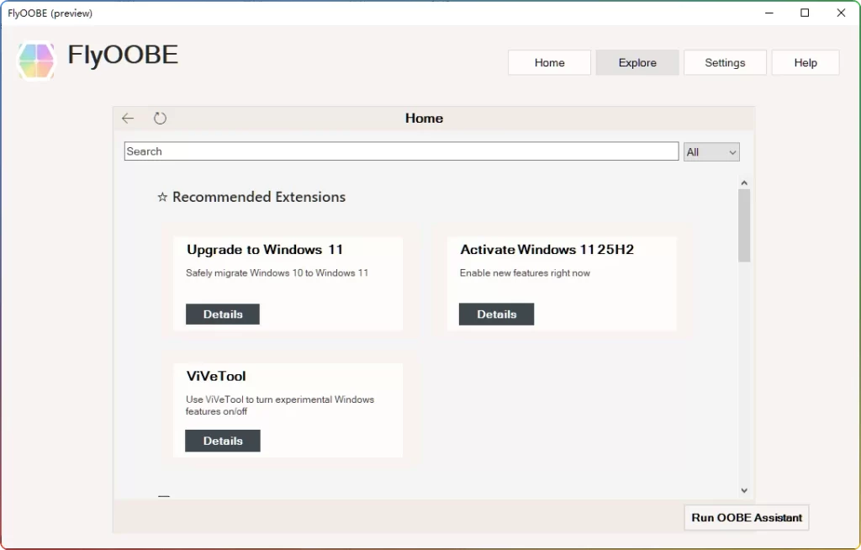Refresh the extensions list with the reload icon
Screen dimensions: 861x550
point(160,118)
